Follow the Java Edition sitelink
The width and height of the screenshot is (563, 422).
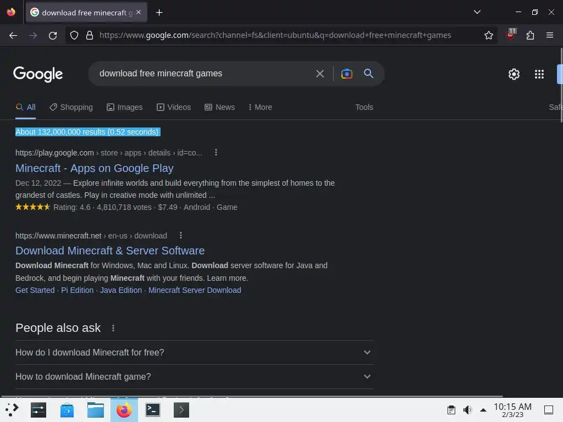pyautogui.click(x=120, y=290)
